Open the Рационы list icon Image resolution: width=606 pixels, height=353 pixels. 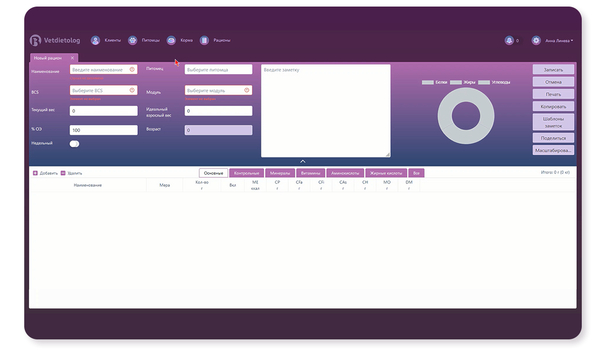click(204, 40)
